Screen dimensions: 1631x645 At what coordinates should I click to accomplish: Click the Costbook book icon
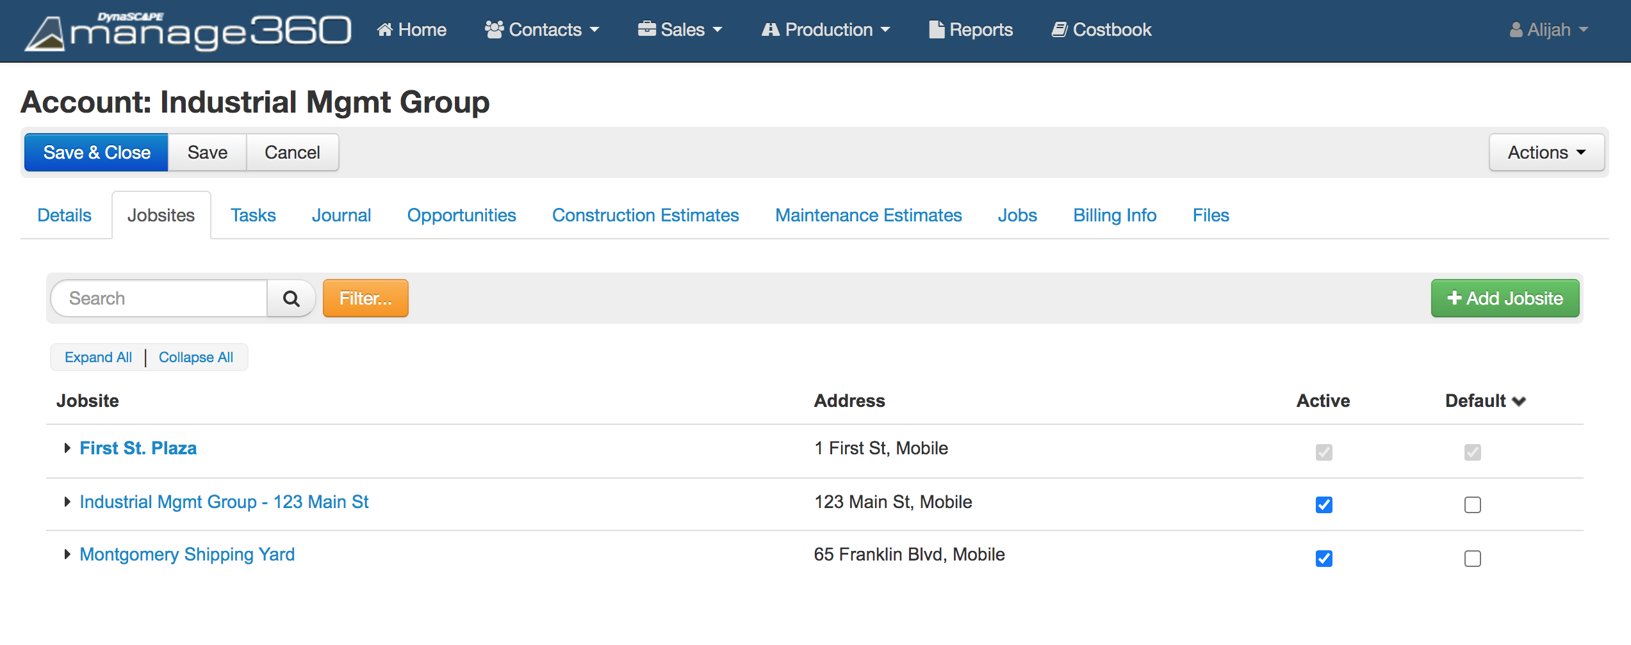click(x=1060, y=29)
